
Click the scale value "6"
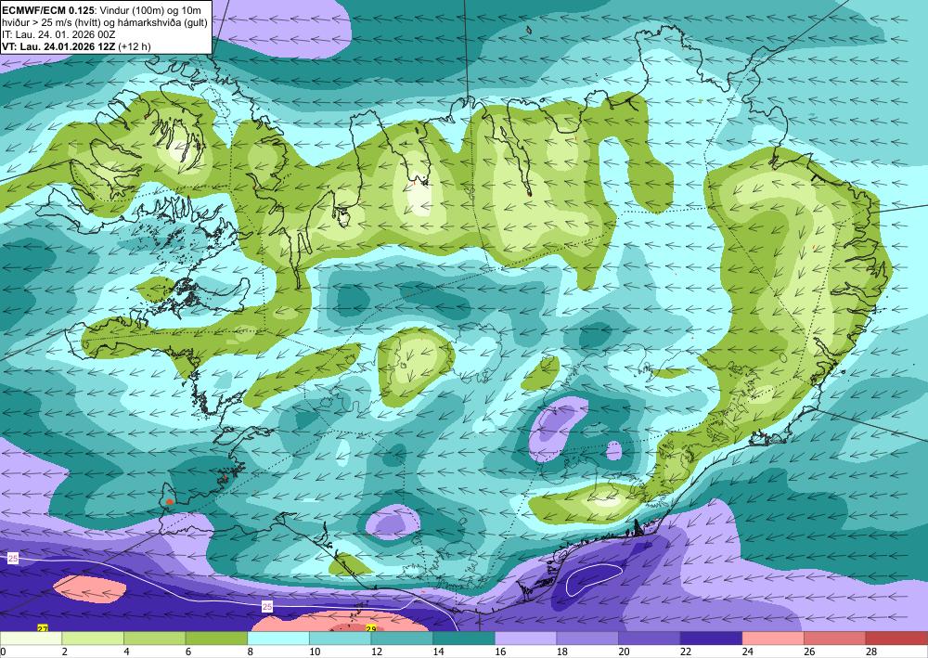click(188, 652)
